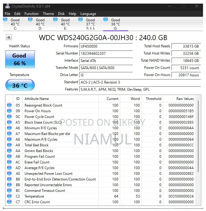This screenshot has width=206, height=211.
Task: Click status orb of Command Timeout Count row
Action: (9, 190)
